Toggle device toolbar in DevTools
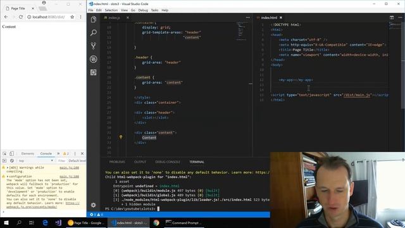Viewport: 405px width, 228px height. [11, 153]
